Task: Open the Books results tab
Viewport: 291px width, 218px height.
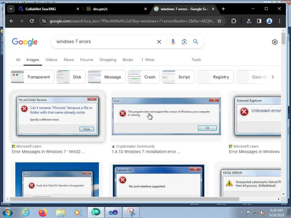Action: [x=128, y=60]
